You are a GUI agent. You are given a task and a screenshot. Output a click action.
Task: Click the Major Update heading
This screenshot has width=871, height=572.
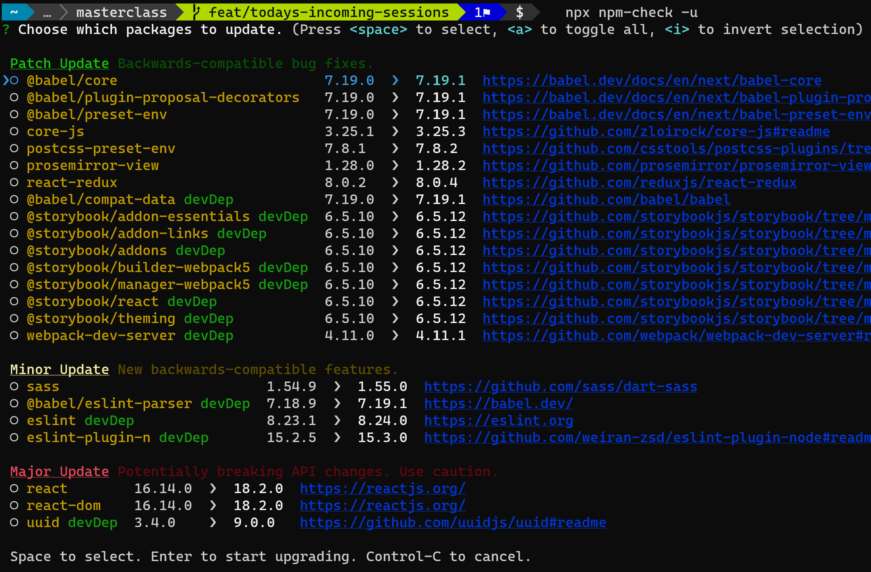[x=59, y=472]
